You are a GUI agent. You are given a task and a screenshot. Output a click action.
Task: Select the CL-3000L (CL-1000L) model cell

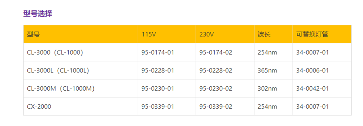pos(58,71)
